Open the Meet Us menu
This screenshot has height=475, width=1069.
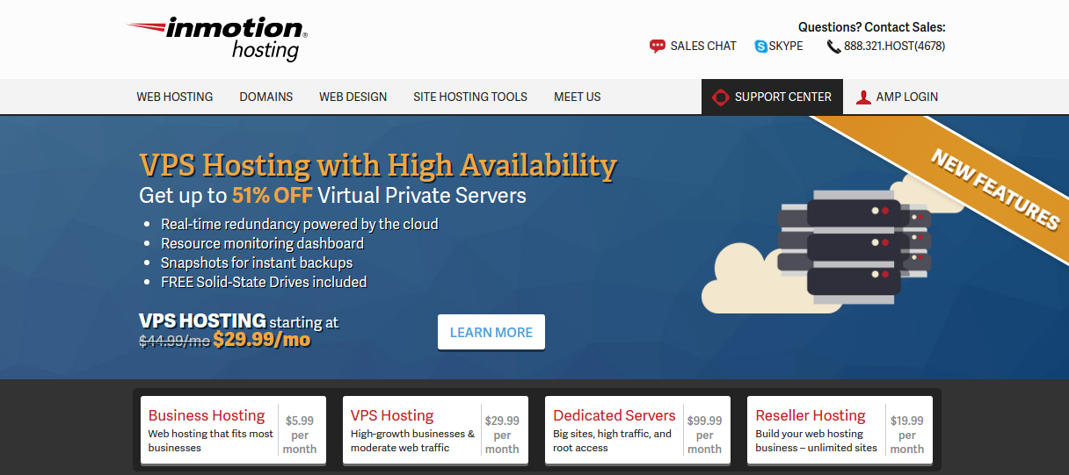pyautogui.click(x=578, y=97)
